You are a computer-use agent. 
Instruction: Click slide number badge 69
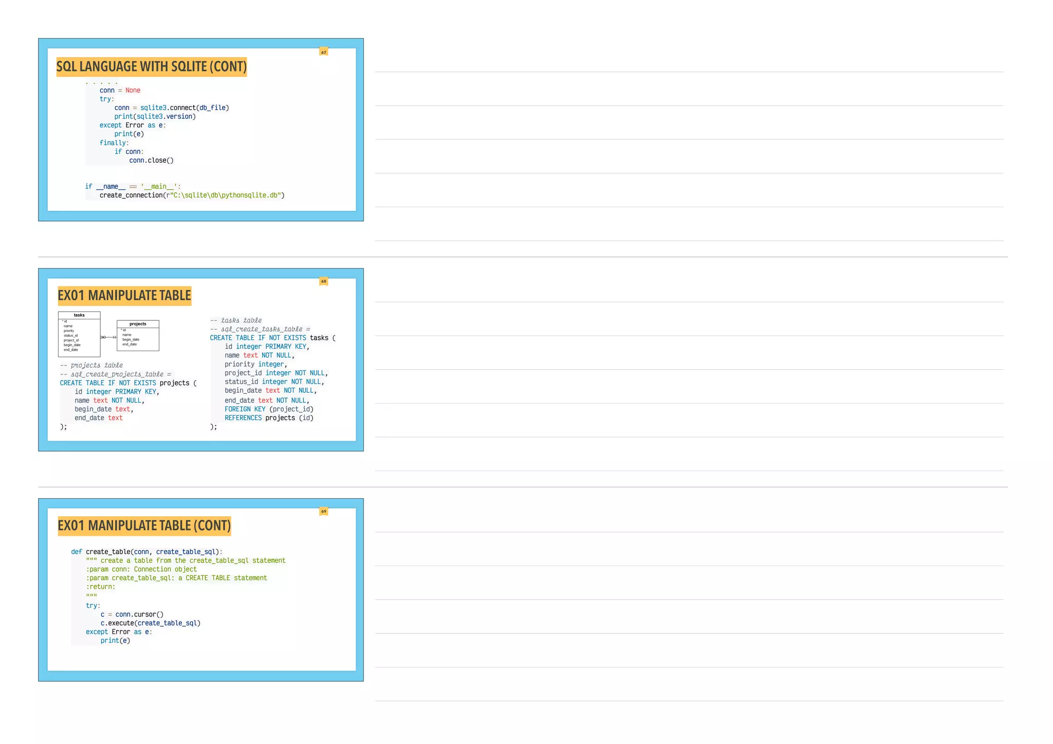(323, 511)
